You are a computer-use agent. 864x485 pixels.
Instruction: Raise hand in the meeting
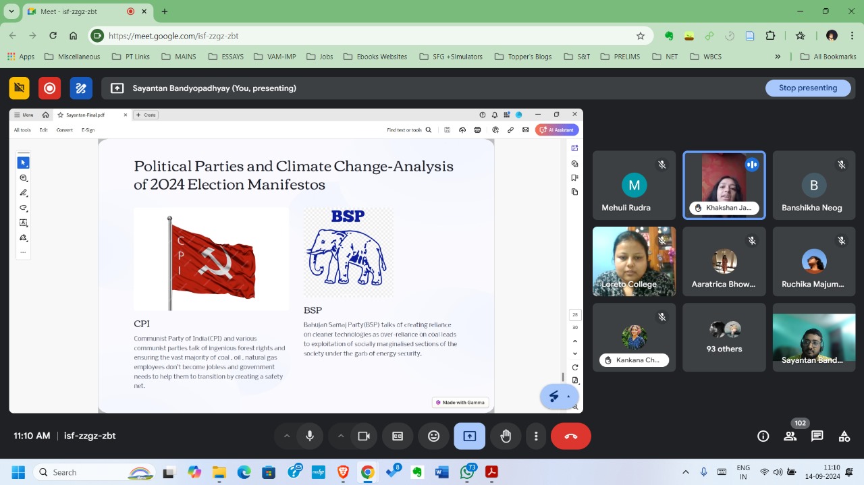pyautogui.click(x=506, y=436)
